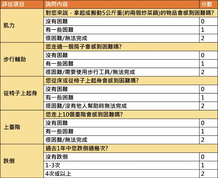Image resolution: width=218 pixels, height=178 pixels.
Task: Click score 1 for 有一些困難 under 肌力
Action: click(208, 30)
